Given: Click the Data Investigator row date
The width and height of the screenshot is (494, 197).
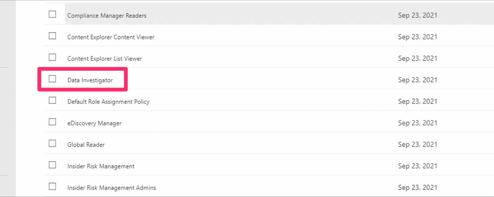Looking at the screenshot, I should pos(417,80).
